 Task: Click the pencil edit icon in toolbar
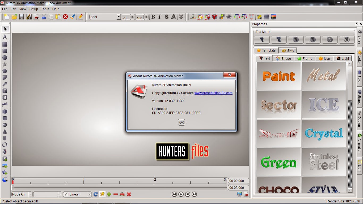(x=81, y=17)
